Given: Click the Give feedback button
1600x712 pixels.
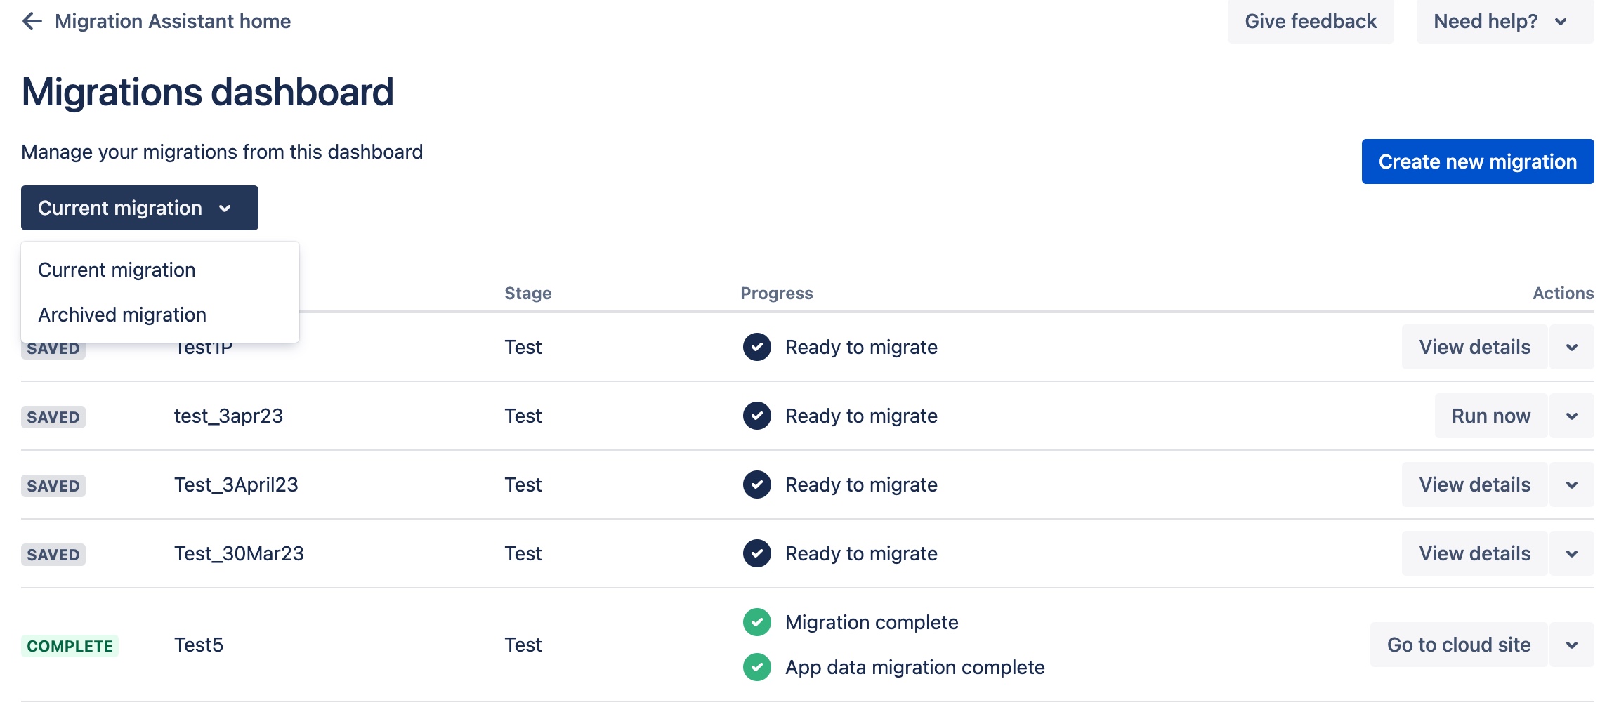Looking at the screenshot, I should point(1310,22).
